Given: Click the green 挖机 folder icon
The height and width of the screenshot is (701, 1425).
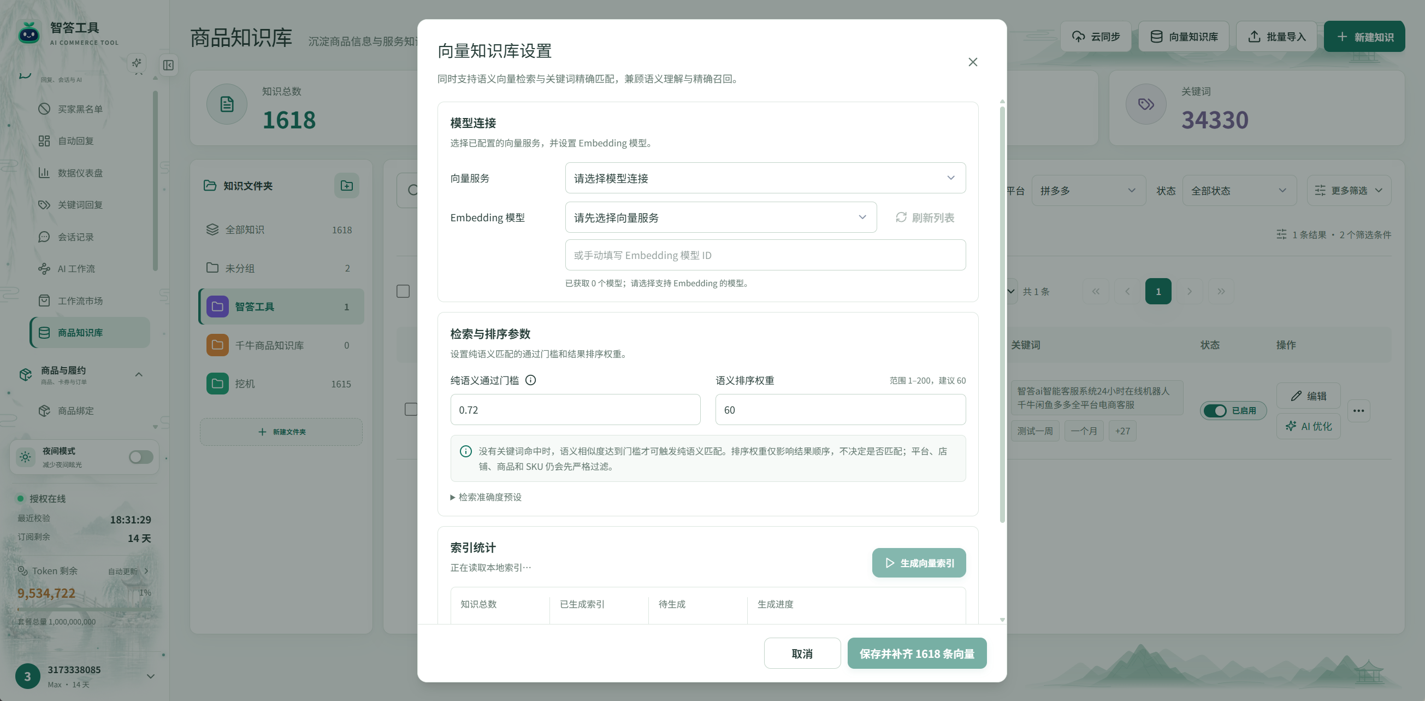Looking at the screenshot, I should tap(217, 384).
